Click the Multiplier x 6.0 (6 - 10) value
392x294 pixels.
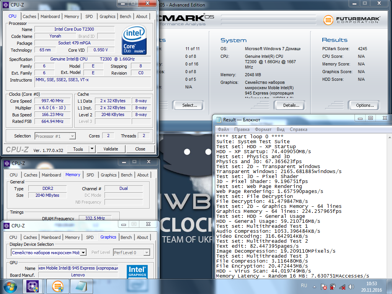coord(52,108)
